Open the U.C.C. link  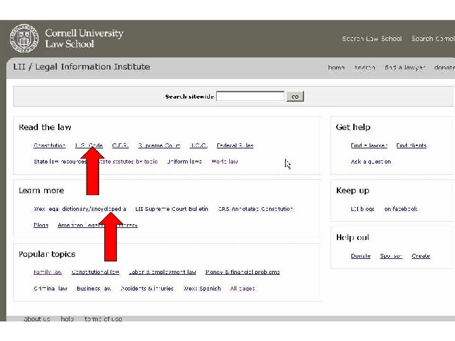pos(198,145)
